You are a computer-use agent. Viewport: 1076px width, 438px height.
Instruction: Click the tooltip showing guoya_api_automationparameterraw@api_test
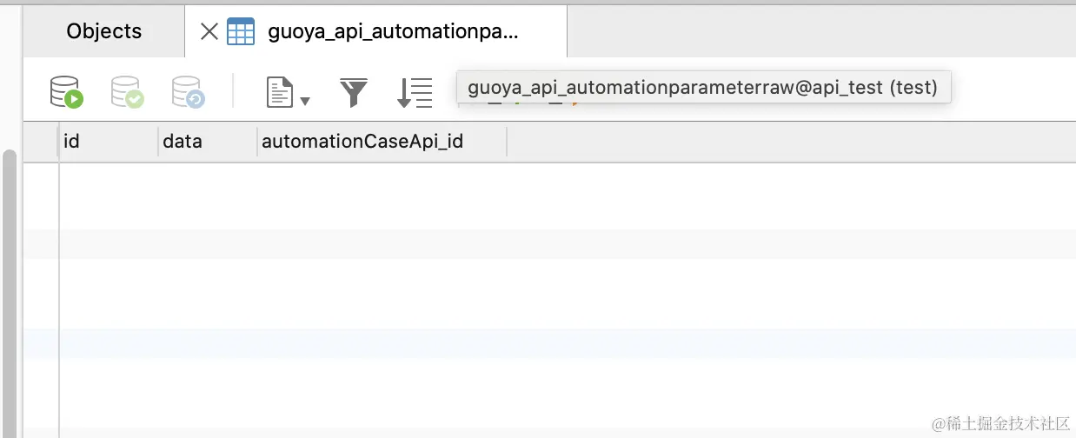click(x=702, y=88)
